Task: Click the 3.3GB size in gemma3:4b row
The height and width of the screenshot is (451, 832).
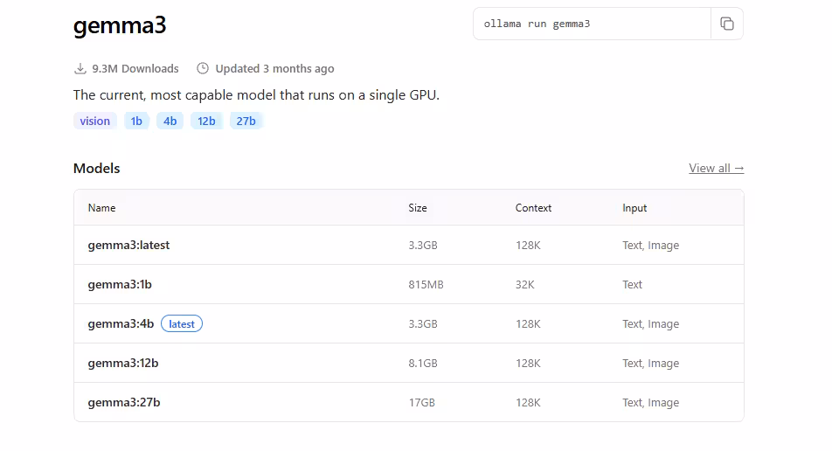Action: click(x=423, y=323)
